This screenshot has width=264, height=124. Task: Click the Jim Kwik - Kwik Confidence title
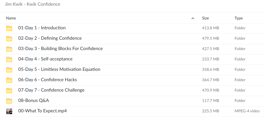[x=32, y=4]
